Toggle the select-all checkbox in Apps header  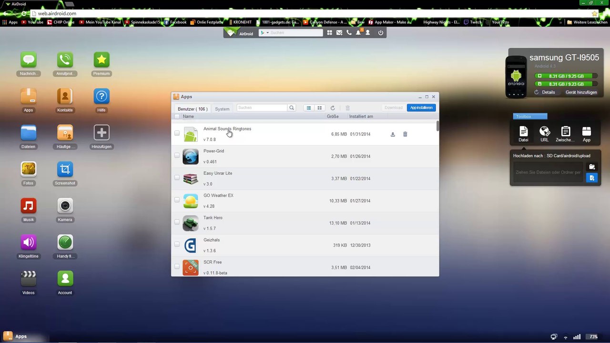tap(177, 116)
